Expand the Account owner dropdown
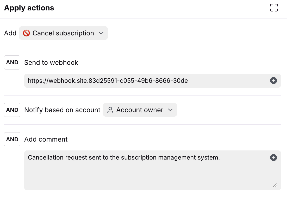The image size is (287, 203). (140, 110)
